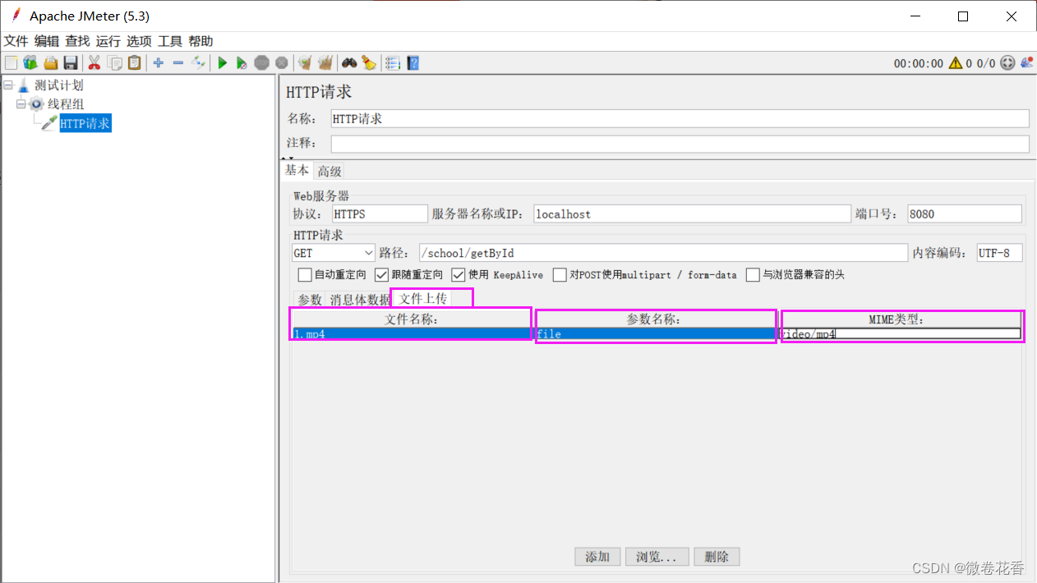Switch to the 基本 tab

pos(297,170)
